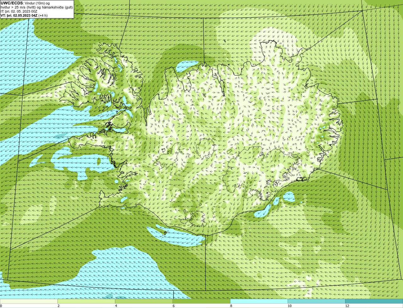
Task: Click the legend tick label "4"
Action: click(116, 306)
